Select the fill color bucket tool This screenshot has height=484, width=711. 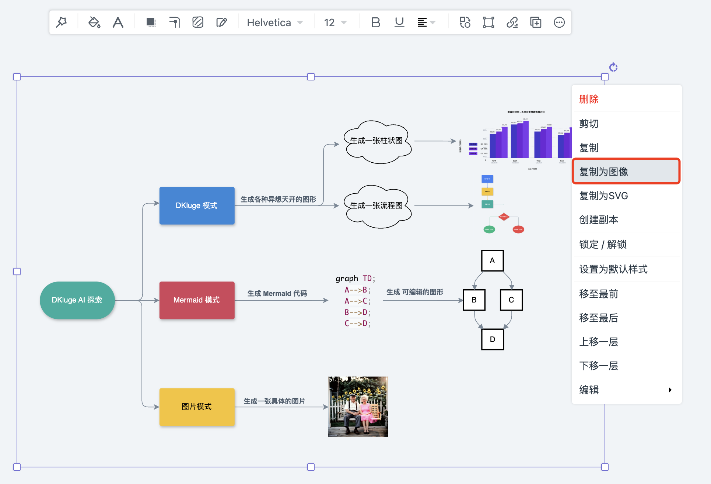point(94,23)
